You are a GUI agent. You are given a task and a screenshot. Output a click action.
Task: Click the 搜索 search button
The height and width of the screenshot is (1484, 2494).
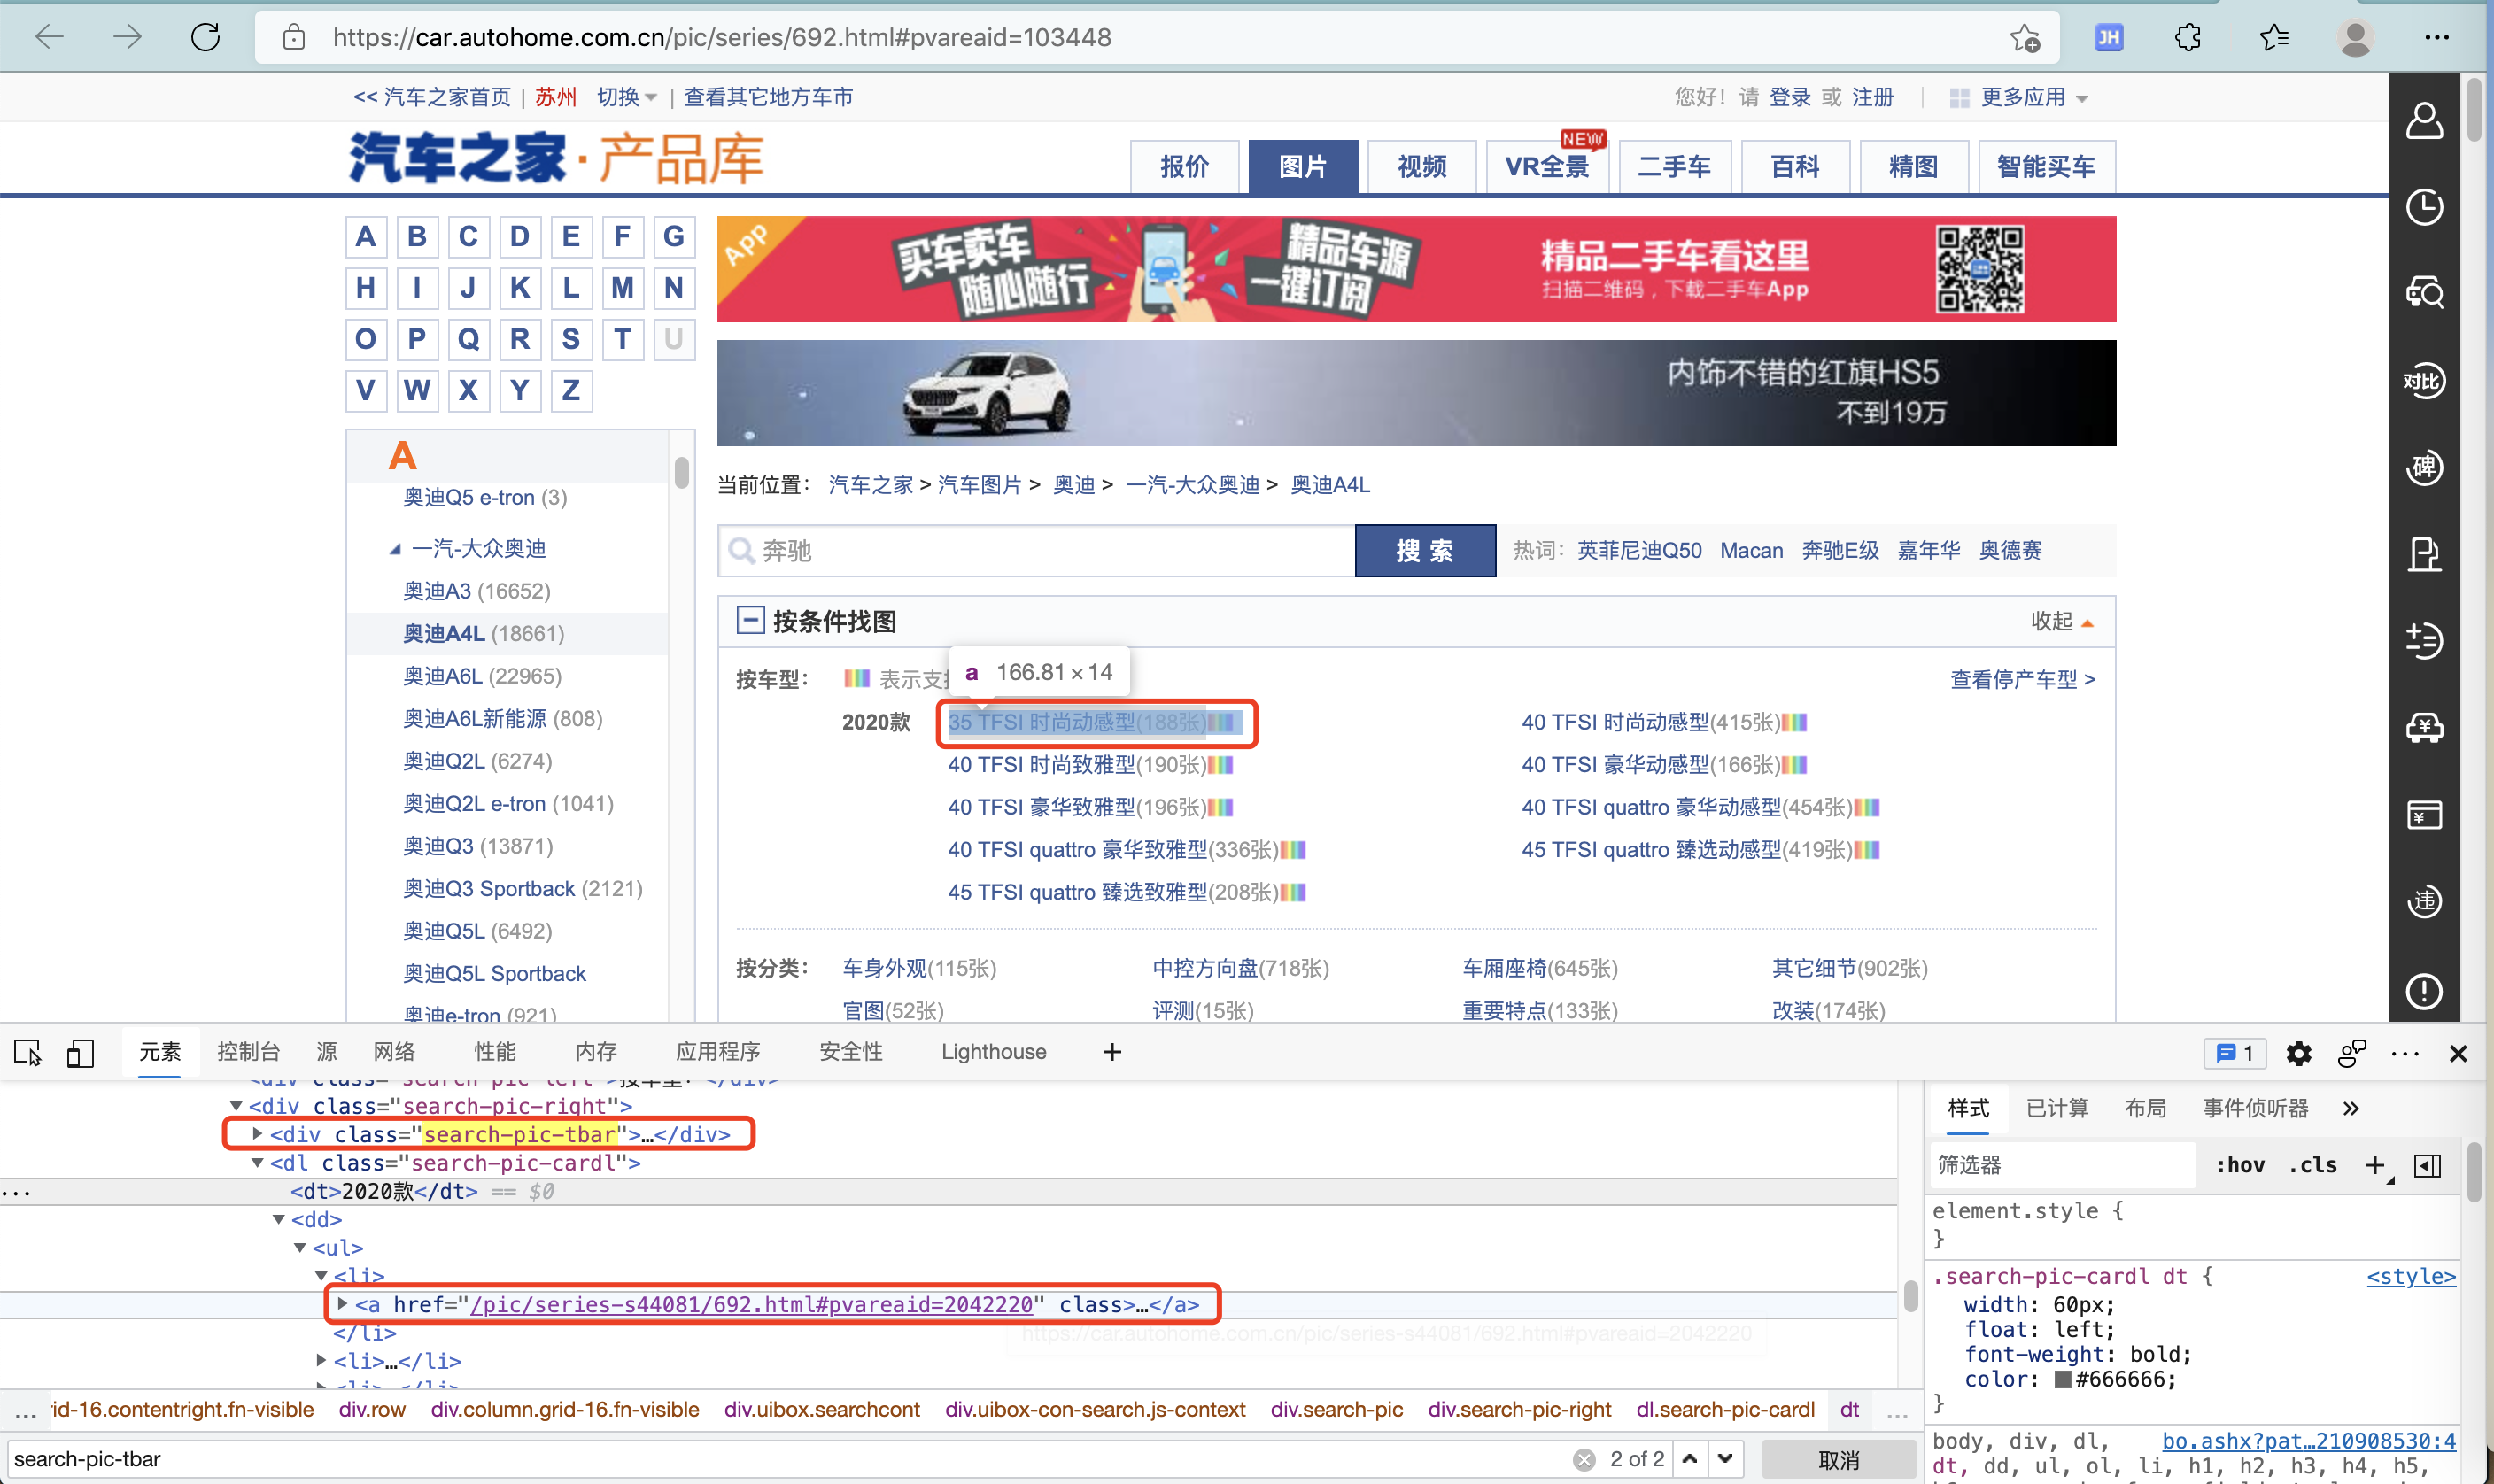[1425, 551]
